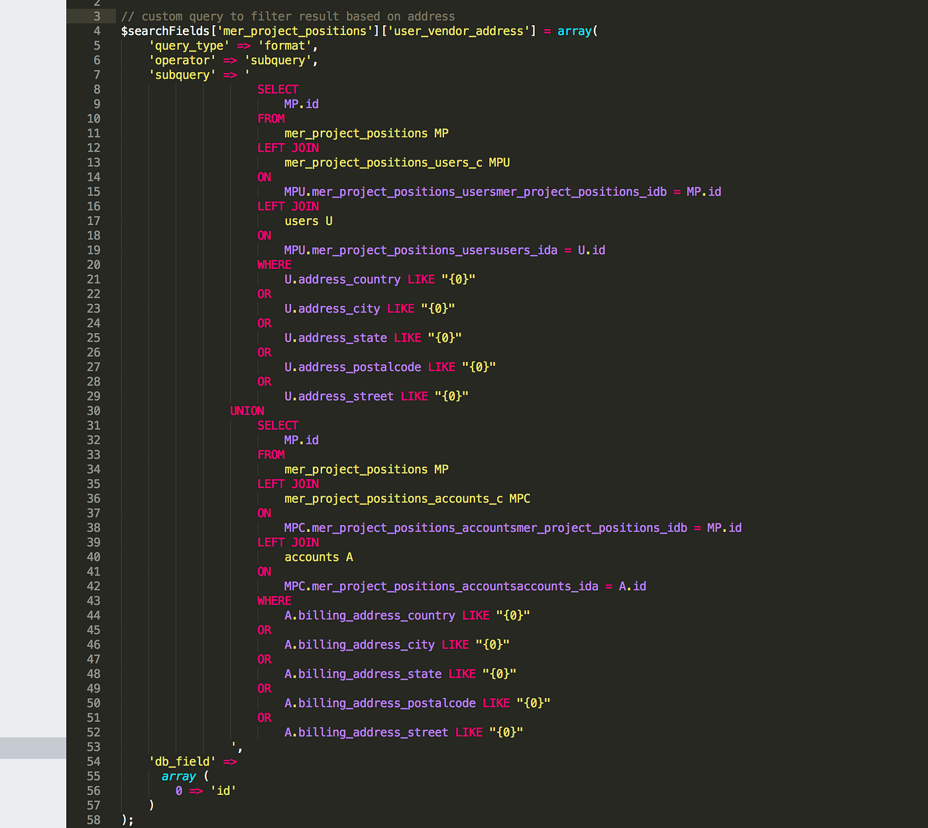
Task: Click line number 30 in the gutter
Action: tap(93, 411)
